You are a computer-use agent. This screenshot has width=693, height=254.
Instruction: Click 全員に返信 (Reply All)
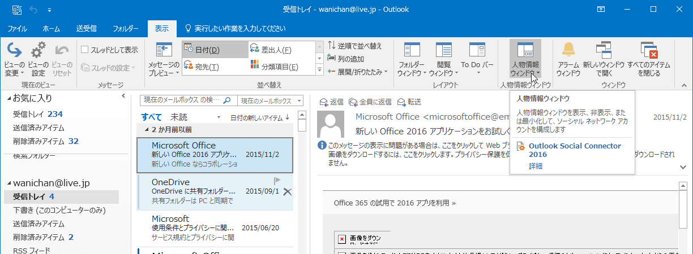371,102
